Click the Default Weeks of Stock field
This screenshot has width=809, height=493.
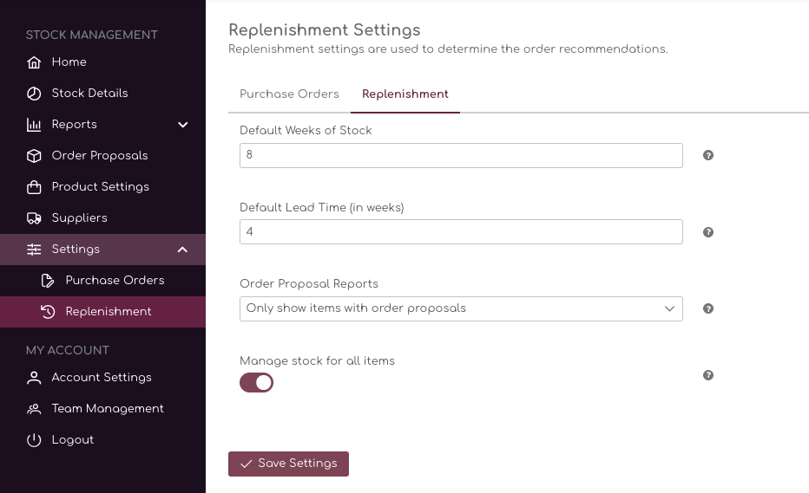[461, 155]
